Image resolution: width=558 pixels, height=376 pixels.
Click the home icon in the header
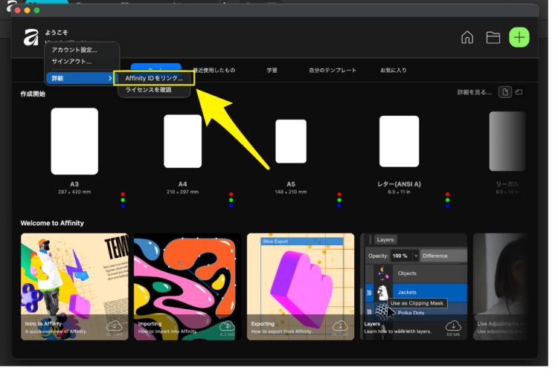467,37
